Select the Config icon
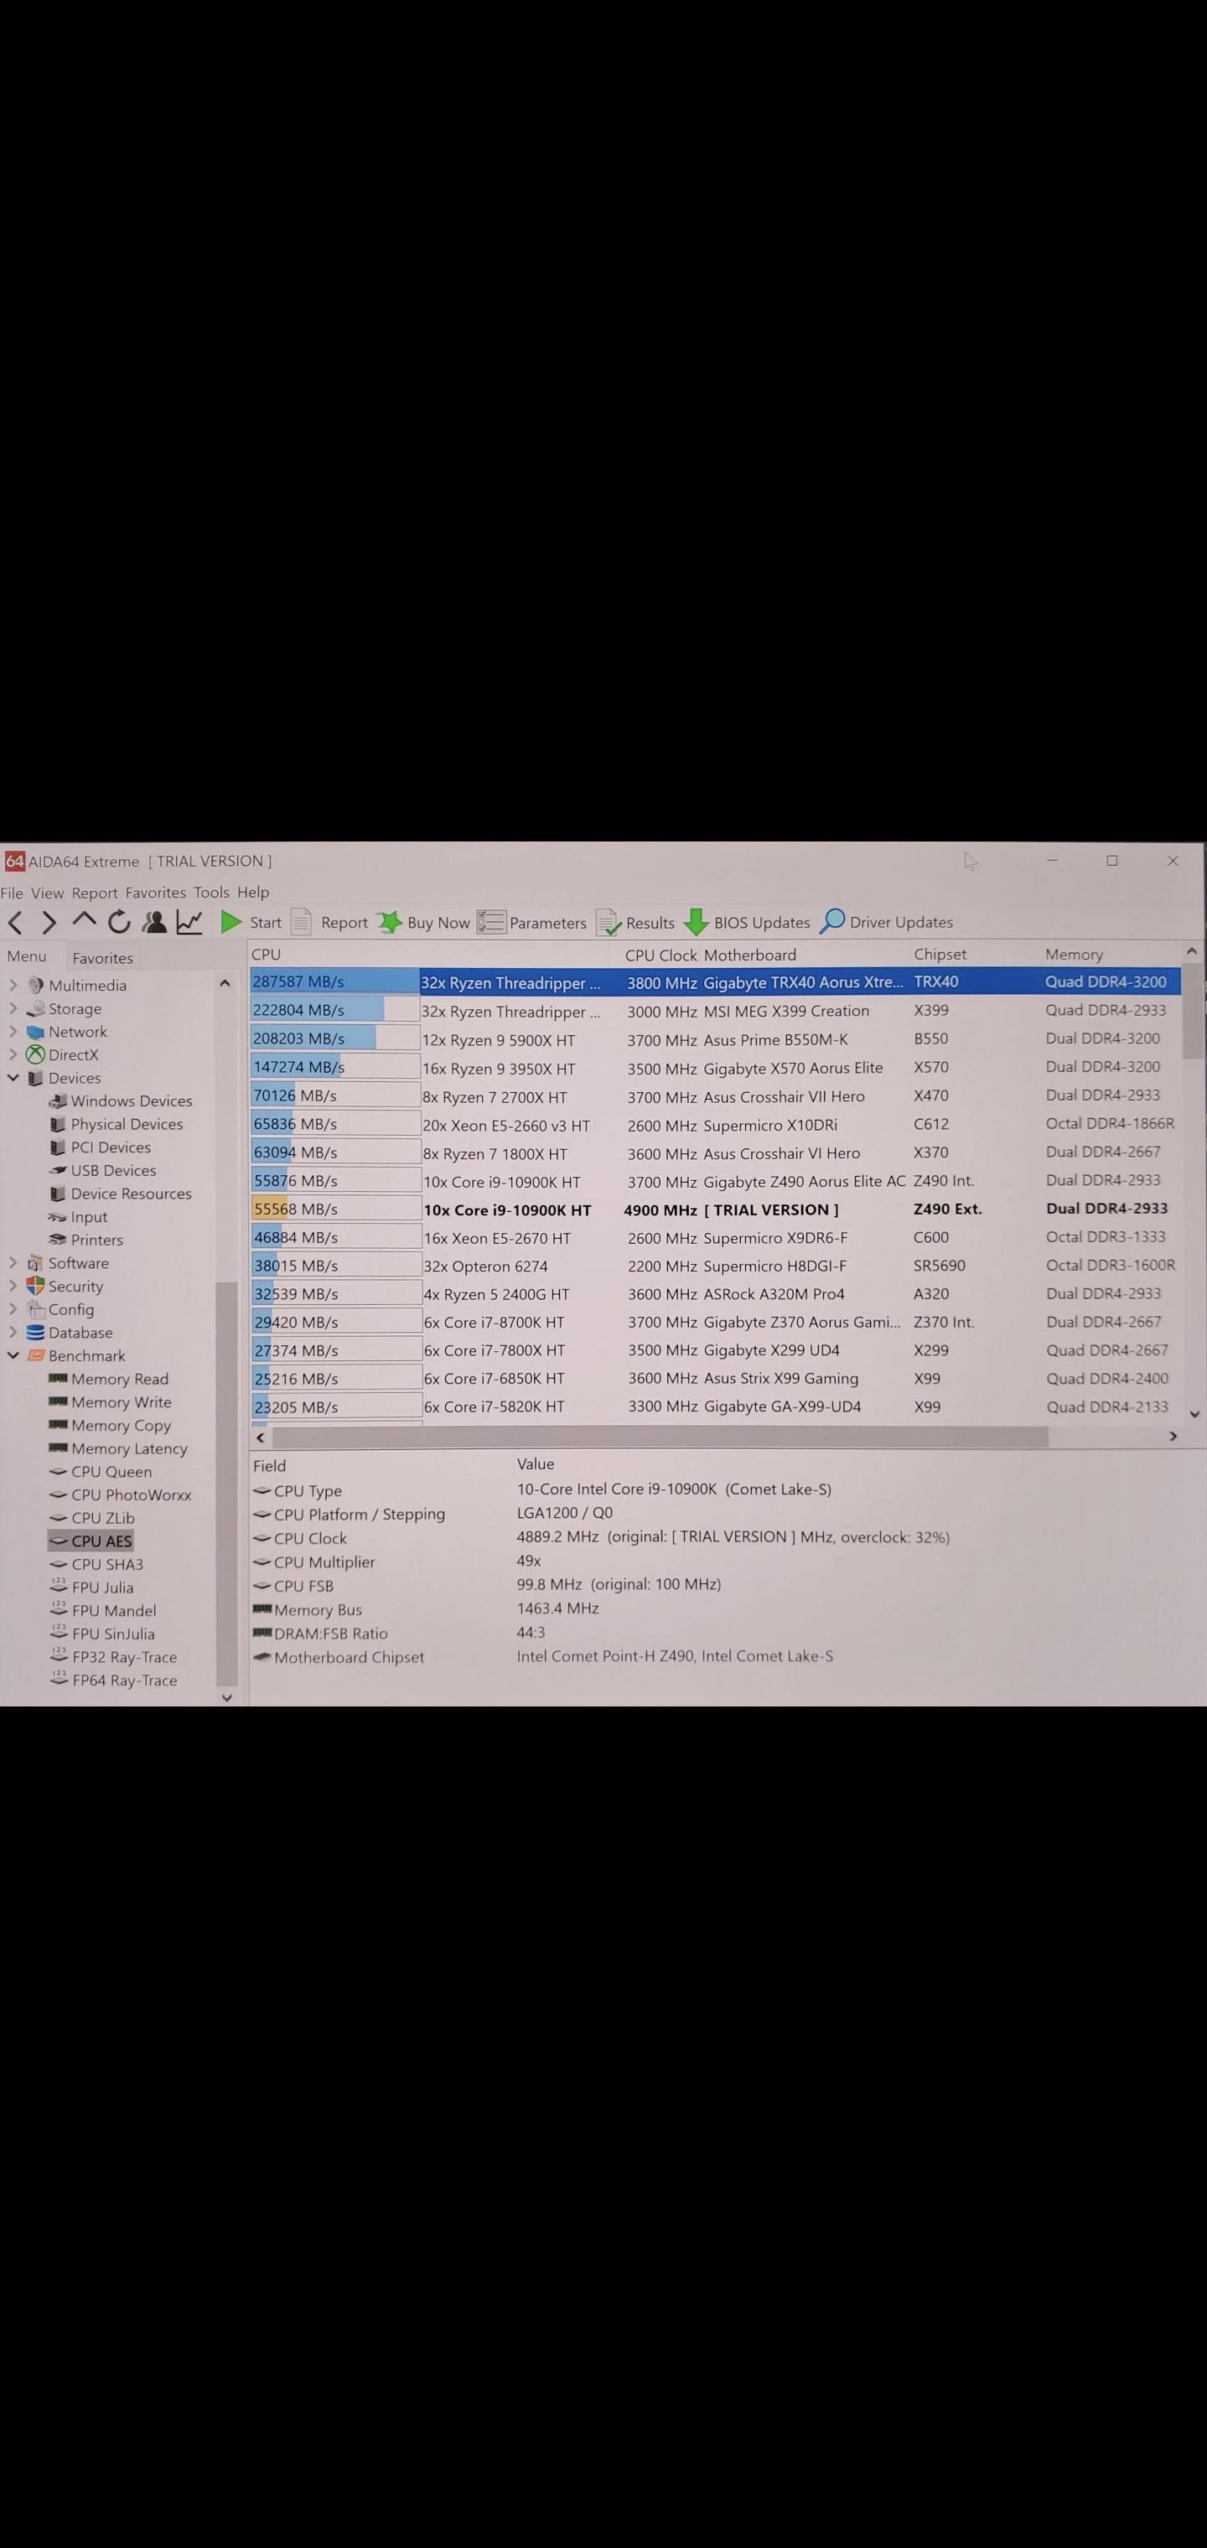 (x=35, y=1309)
